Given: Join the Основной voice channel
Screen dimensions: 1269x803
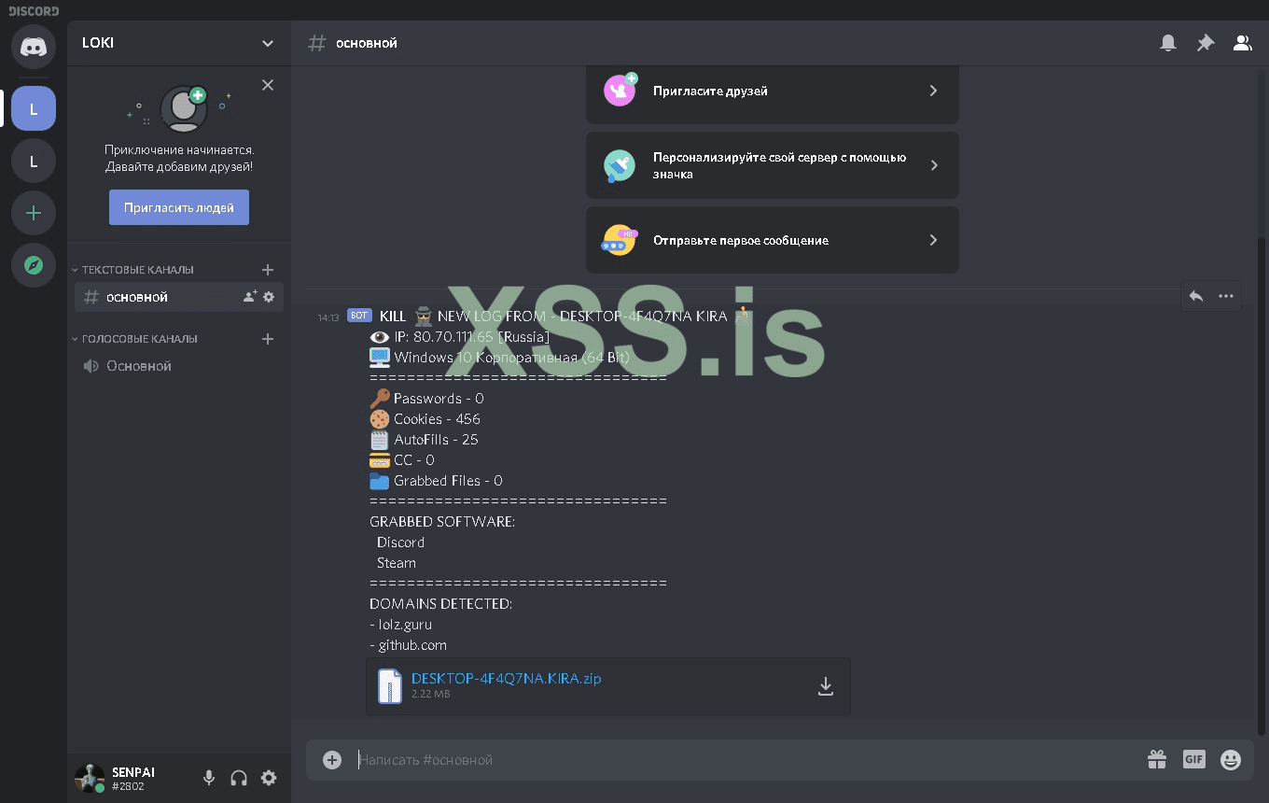Looking at the screenshot, I should [179, 366].
